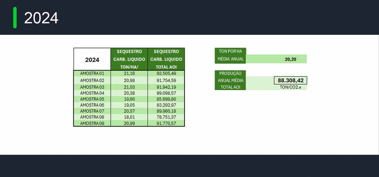
Task: Select the 89.098,57 total cell
Action: [x=166, y=93]
